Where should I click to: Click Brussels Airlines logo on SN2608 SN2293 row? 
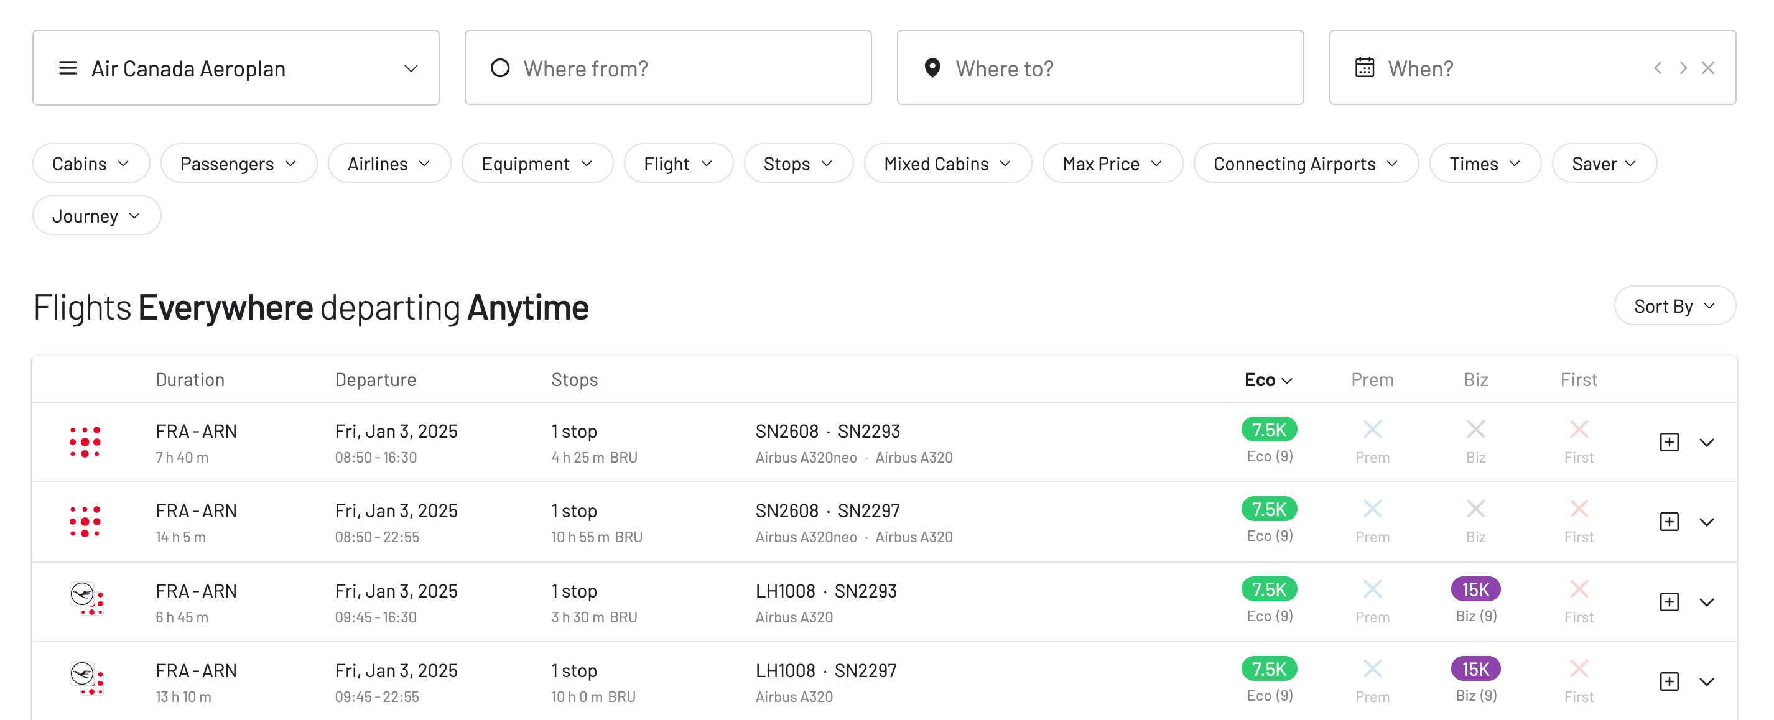[85, 442]
